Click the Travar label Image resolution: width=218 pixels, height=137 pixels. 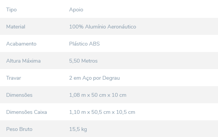(14, 78)
